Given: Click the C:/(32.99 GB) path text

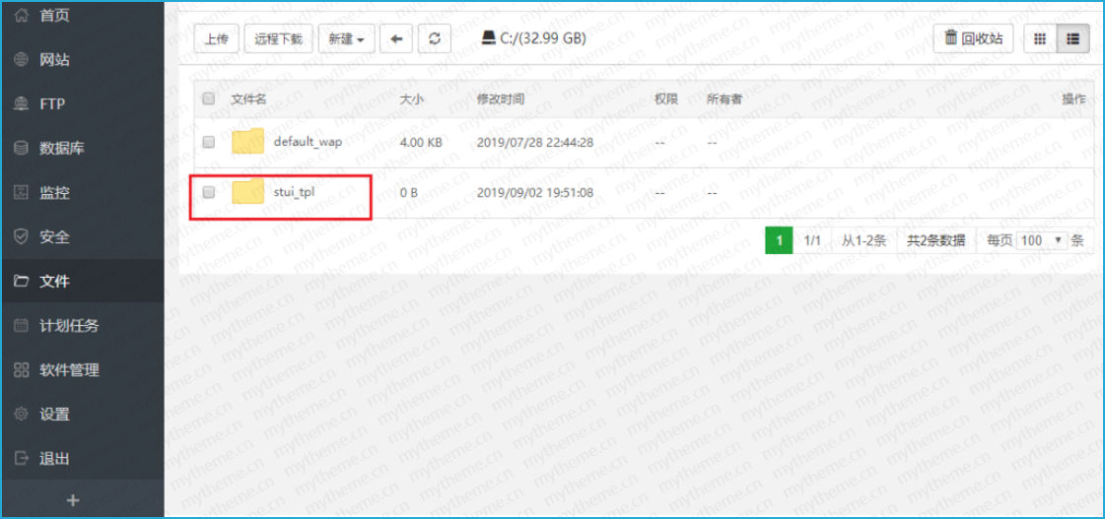Looking at the screenshot, I should [x=542, y=38].
